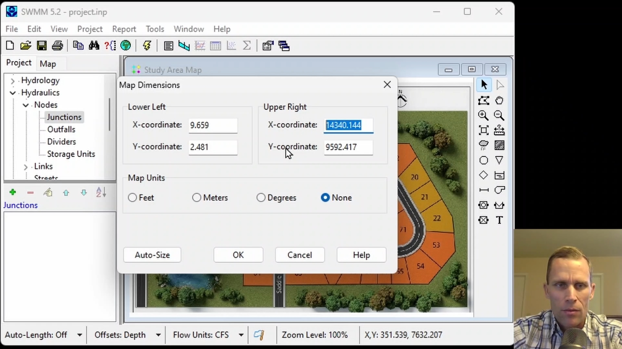Click the Cancel button

300,255
